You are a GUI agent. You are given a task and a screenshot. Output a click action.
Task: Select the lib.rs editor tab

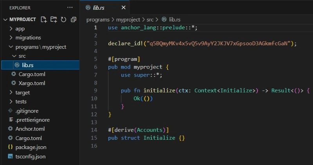[104, 7]
